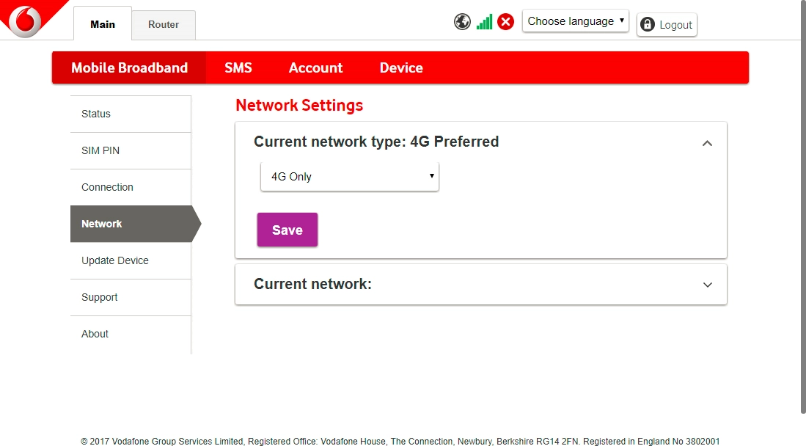Open the Account menu
This screenshot has width=806, height=446.
click(x=315, y=67)
